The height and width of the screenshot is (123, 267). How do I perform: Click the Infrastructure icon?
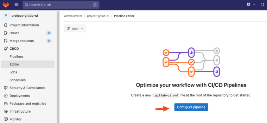pos(6,111)
